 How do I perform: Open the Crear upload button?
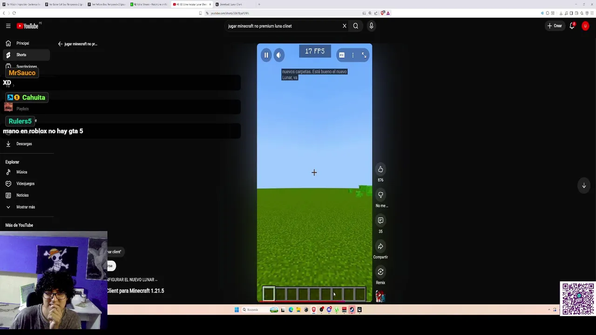555,26
